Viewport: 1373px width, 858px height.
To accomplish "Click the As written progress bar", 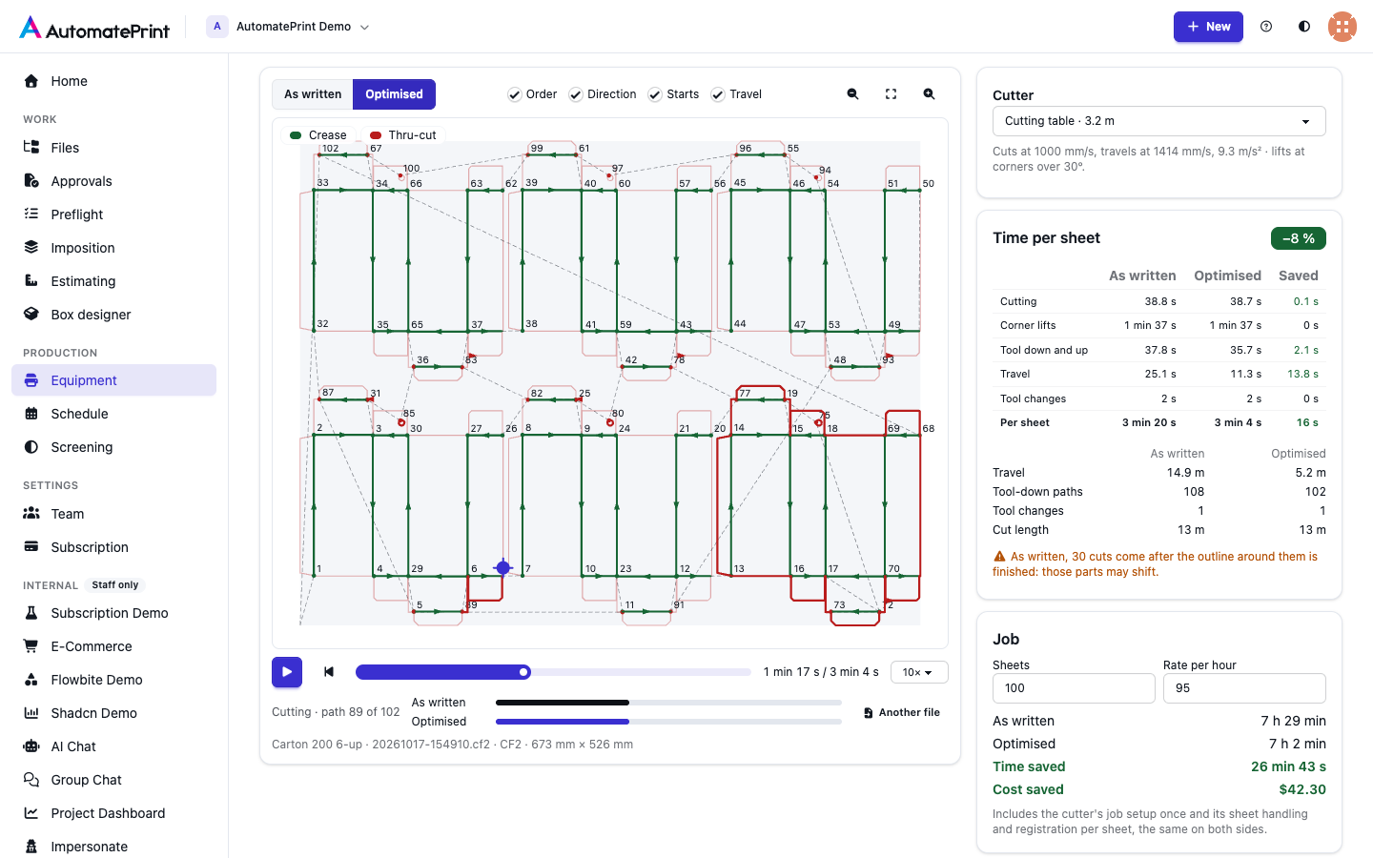I will pyautogui.click(x=668, y=703).
